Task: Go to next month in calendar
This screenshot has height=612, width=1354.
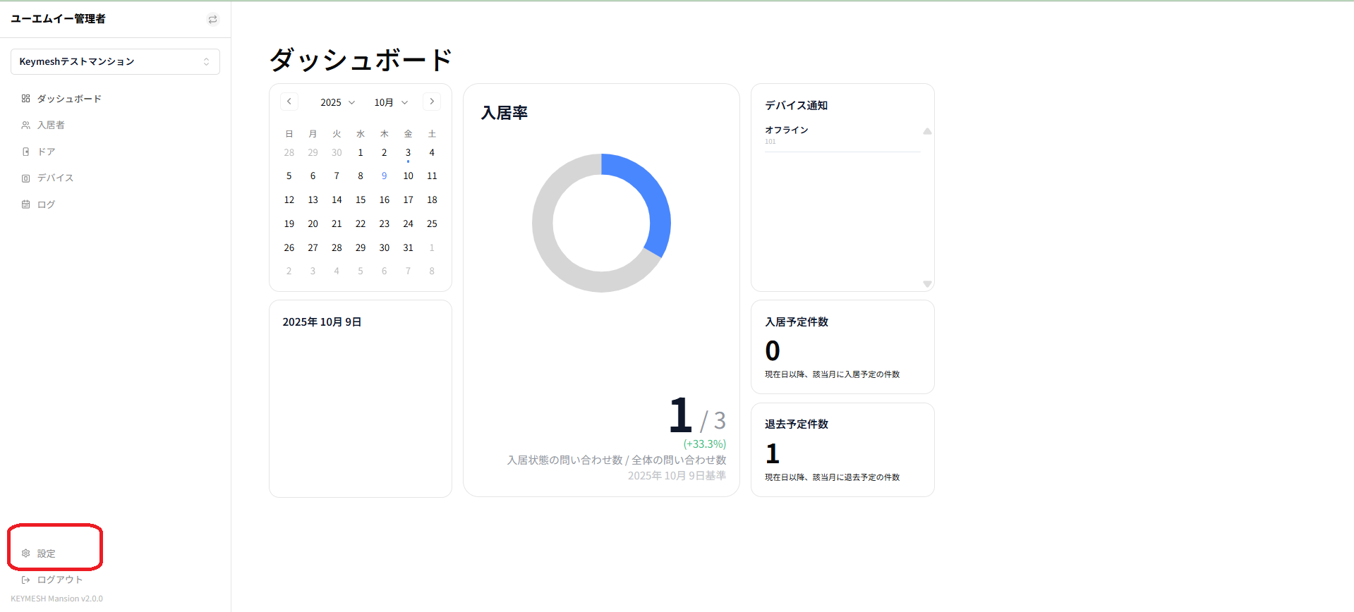Action: click(x=432, y=102)
